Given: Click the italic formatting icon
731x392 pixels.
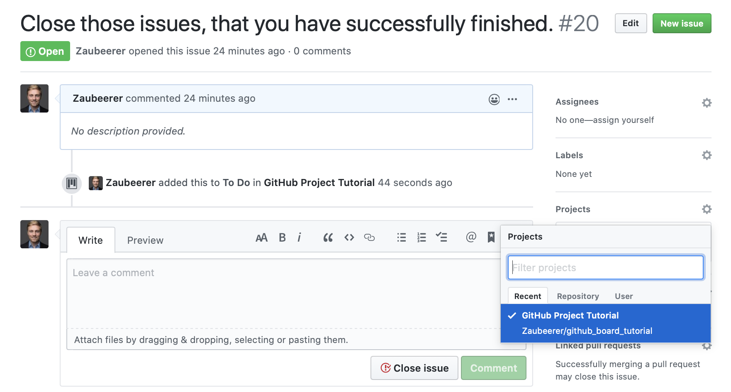Looking at the screenshot, I should 299,238.
